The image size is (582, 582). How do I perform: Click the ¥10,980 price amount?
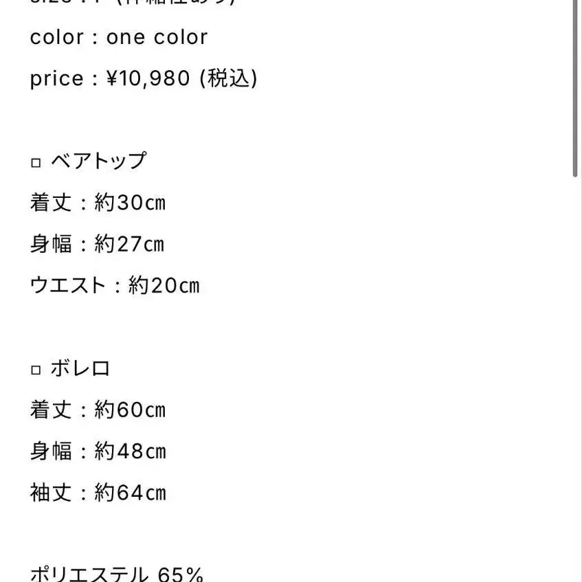tap(147, 79)
